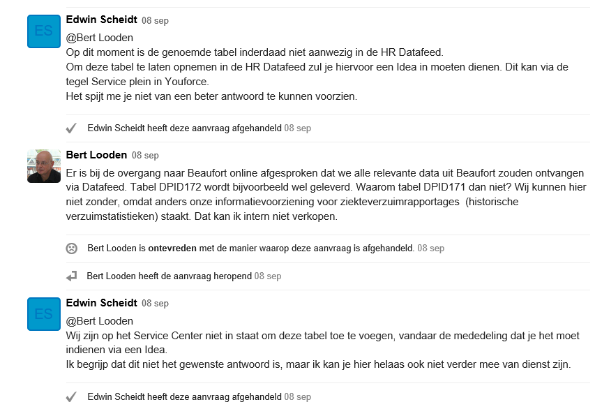Click the first checkmark icon beside 'aanvraag afgehandeld'
595x416 pixels.
click(71, 128)
